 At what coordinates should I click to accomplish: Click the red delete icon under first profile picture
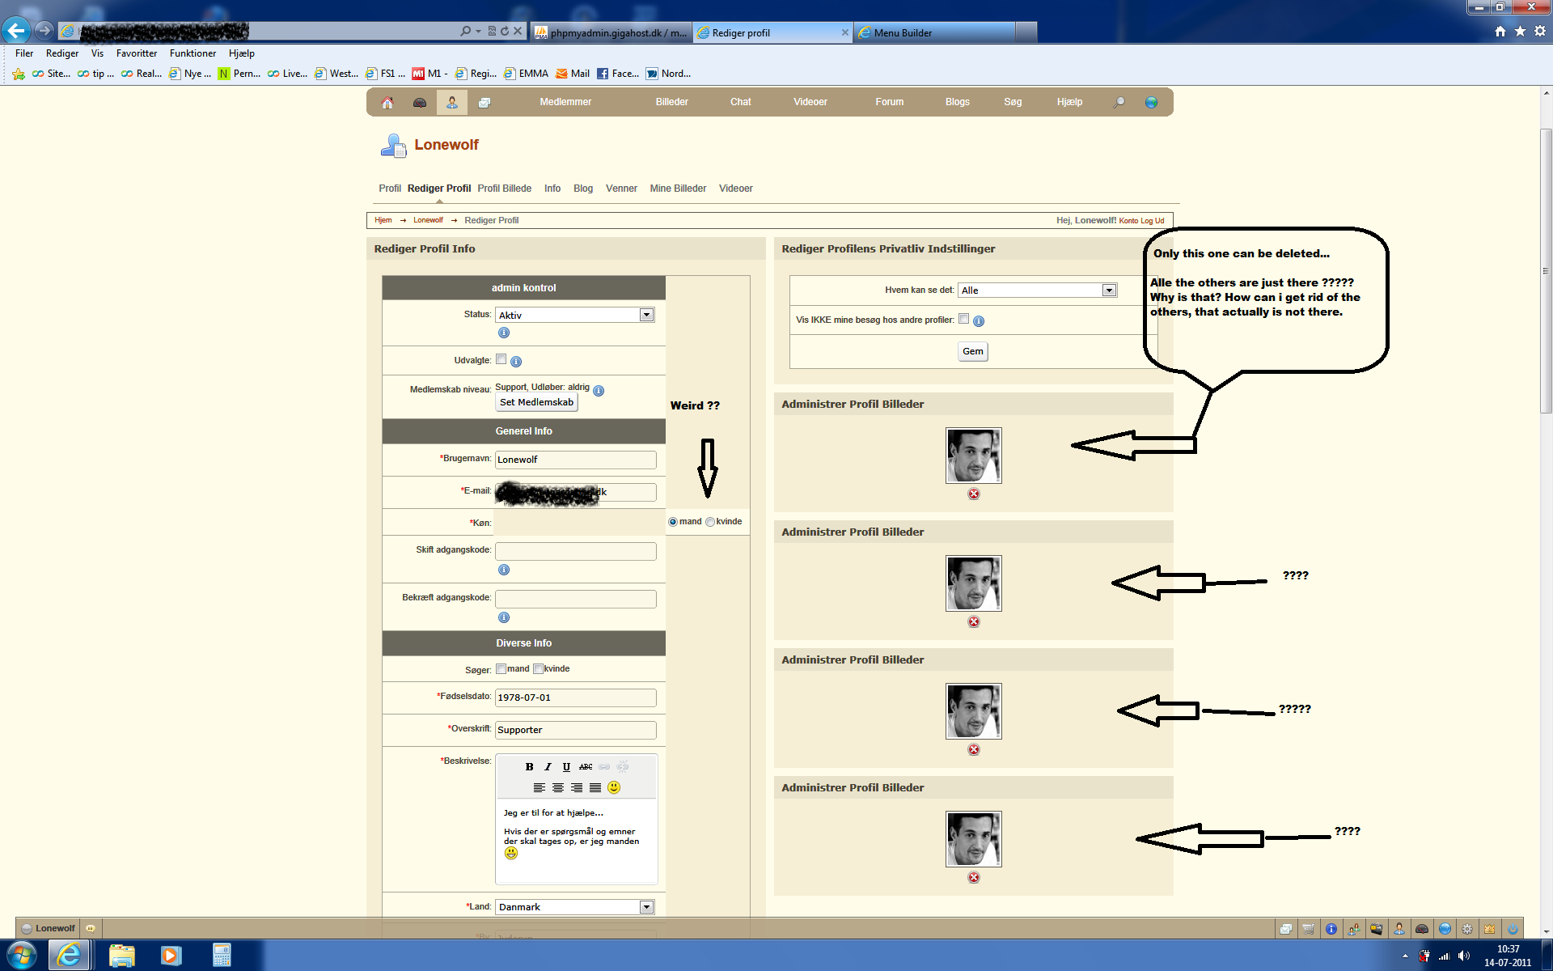974,494
